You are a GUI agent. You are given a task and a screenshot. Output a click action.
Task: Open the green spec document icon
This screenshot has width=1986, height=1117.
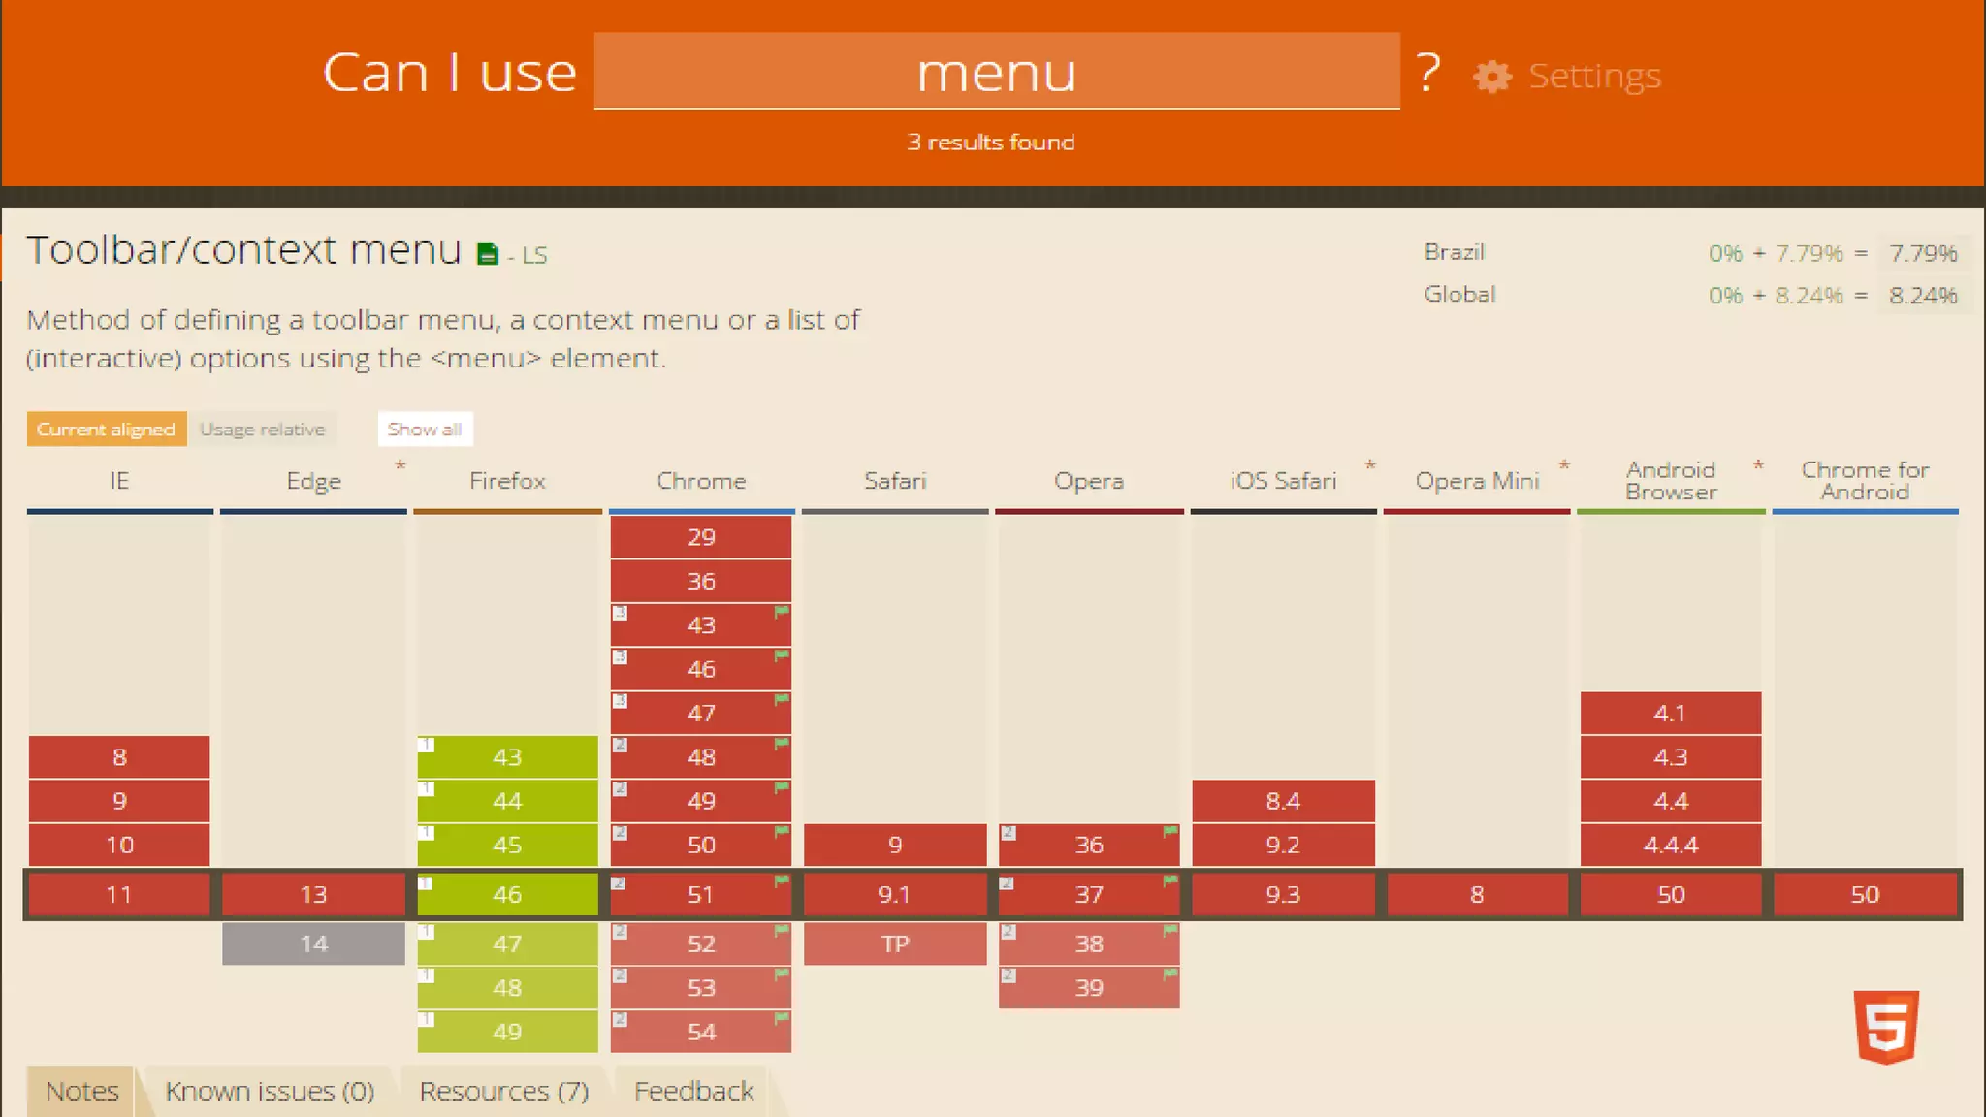tap(487, 255)
